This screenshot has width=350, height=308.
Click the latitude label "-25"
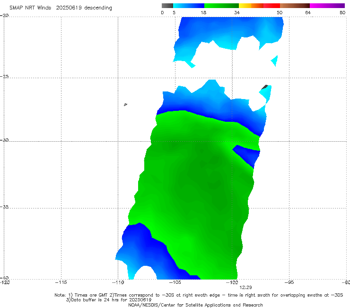4,76
